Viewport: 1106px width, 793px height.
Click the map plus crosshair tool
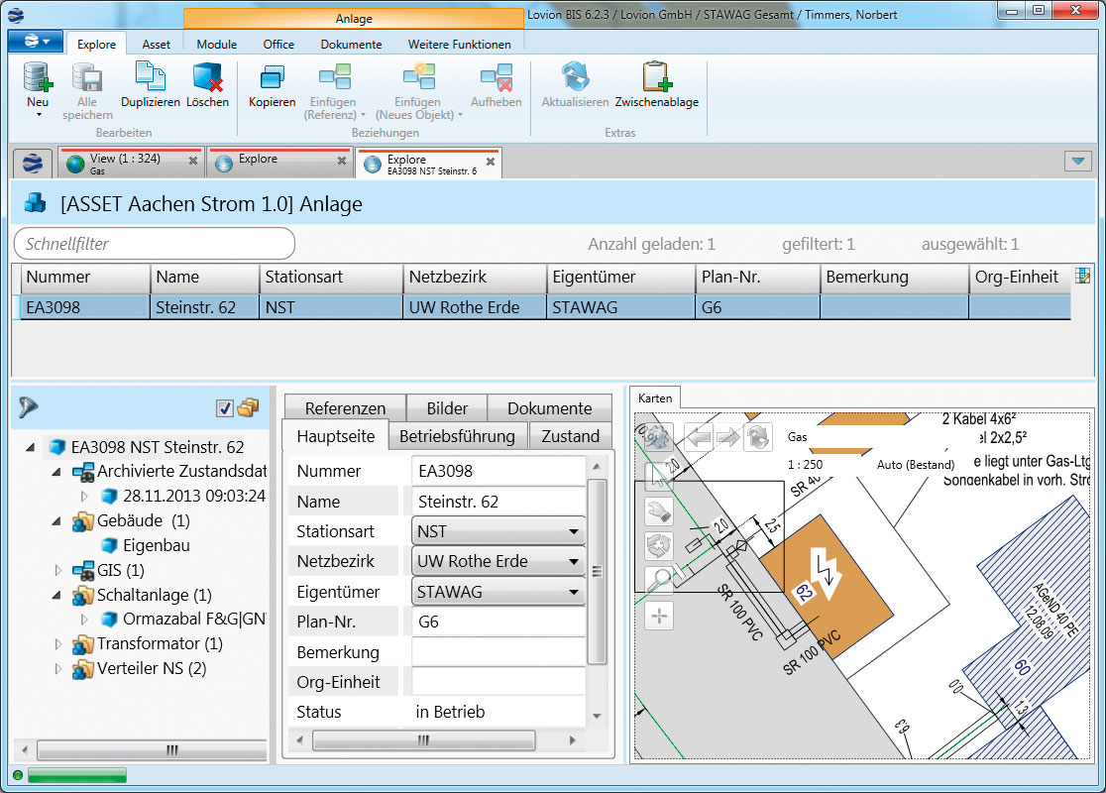659,616
